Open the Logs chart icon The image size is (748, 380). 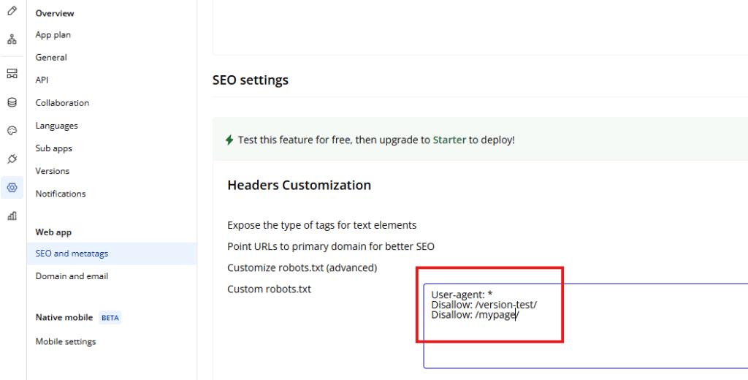[x=12, y=216]
